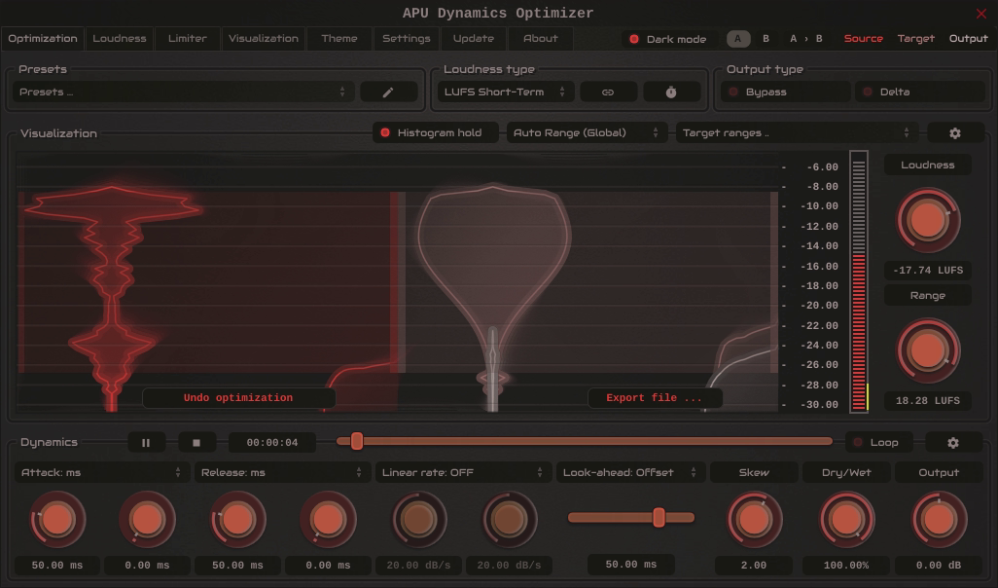This screenshot has height=588, width=998.
Task: Switch to the Settings tab
Action: coord(406,39)
